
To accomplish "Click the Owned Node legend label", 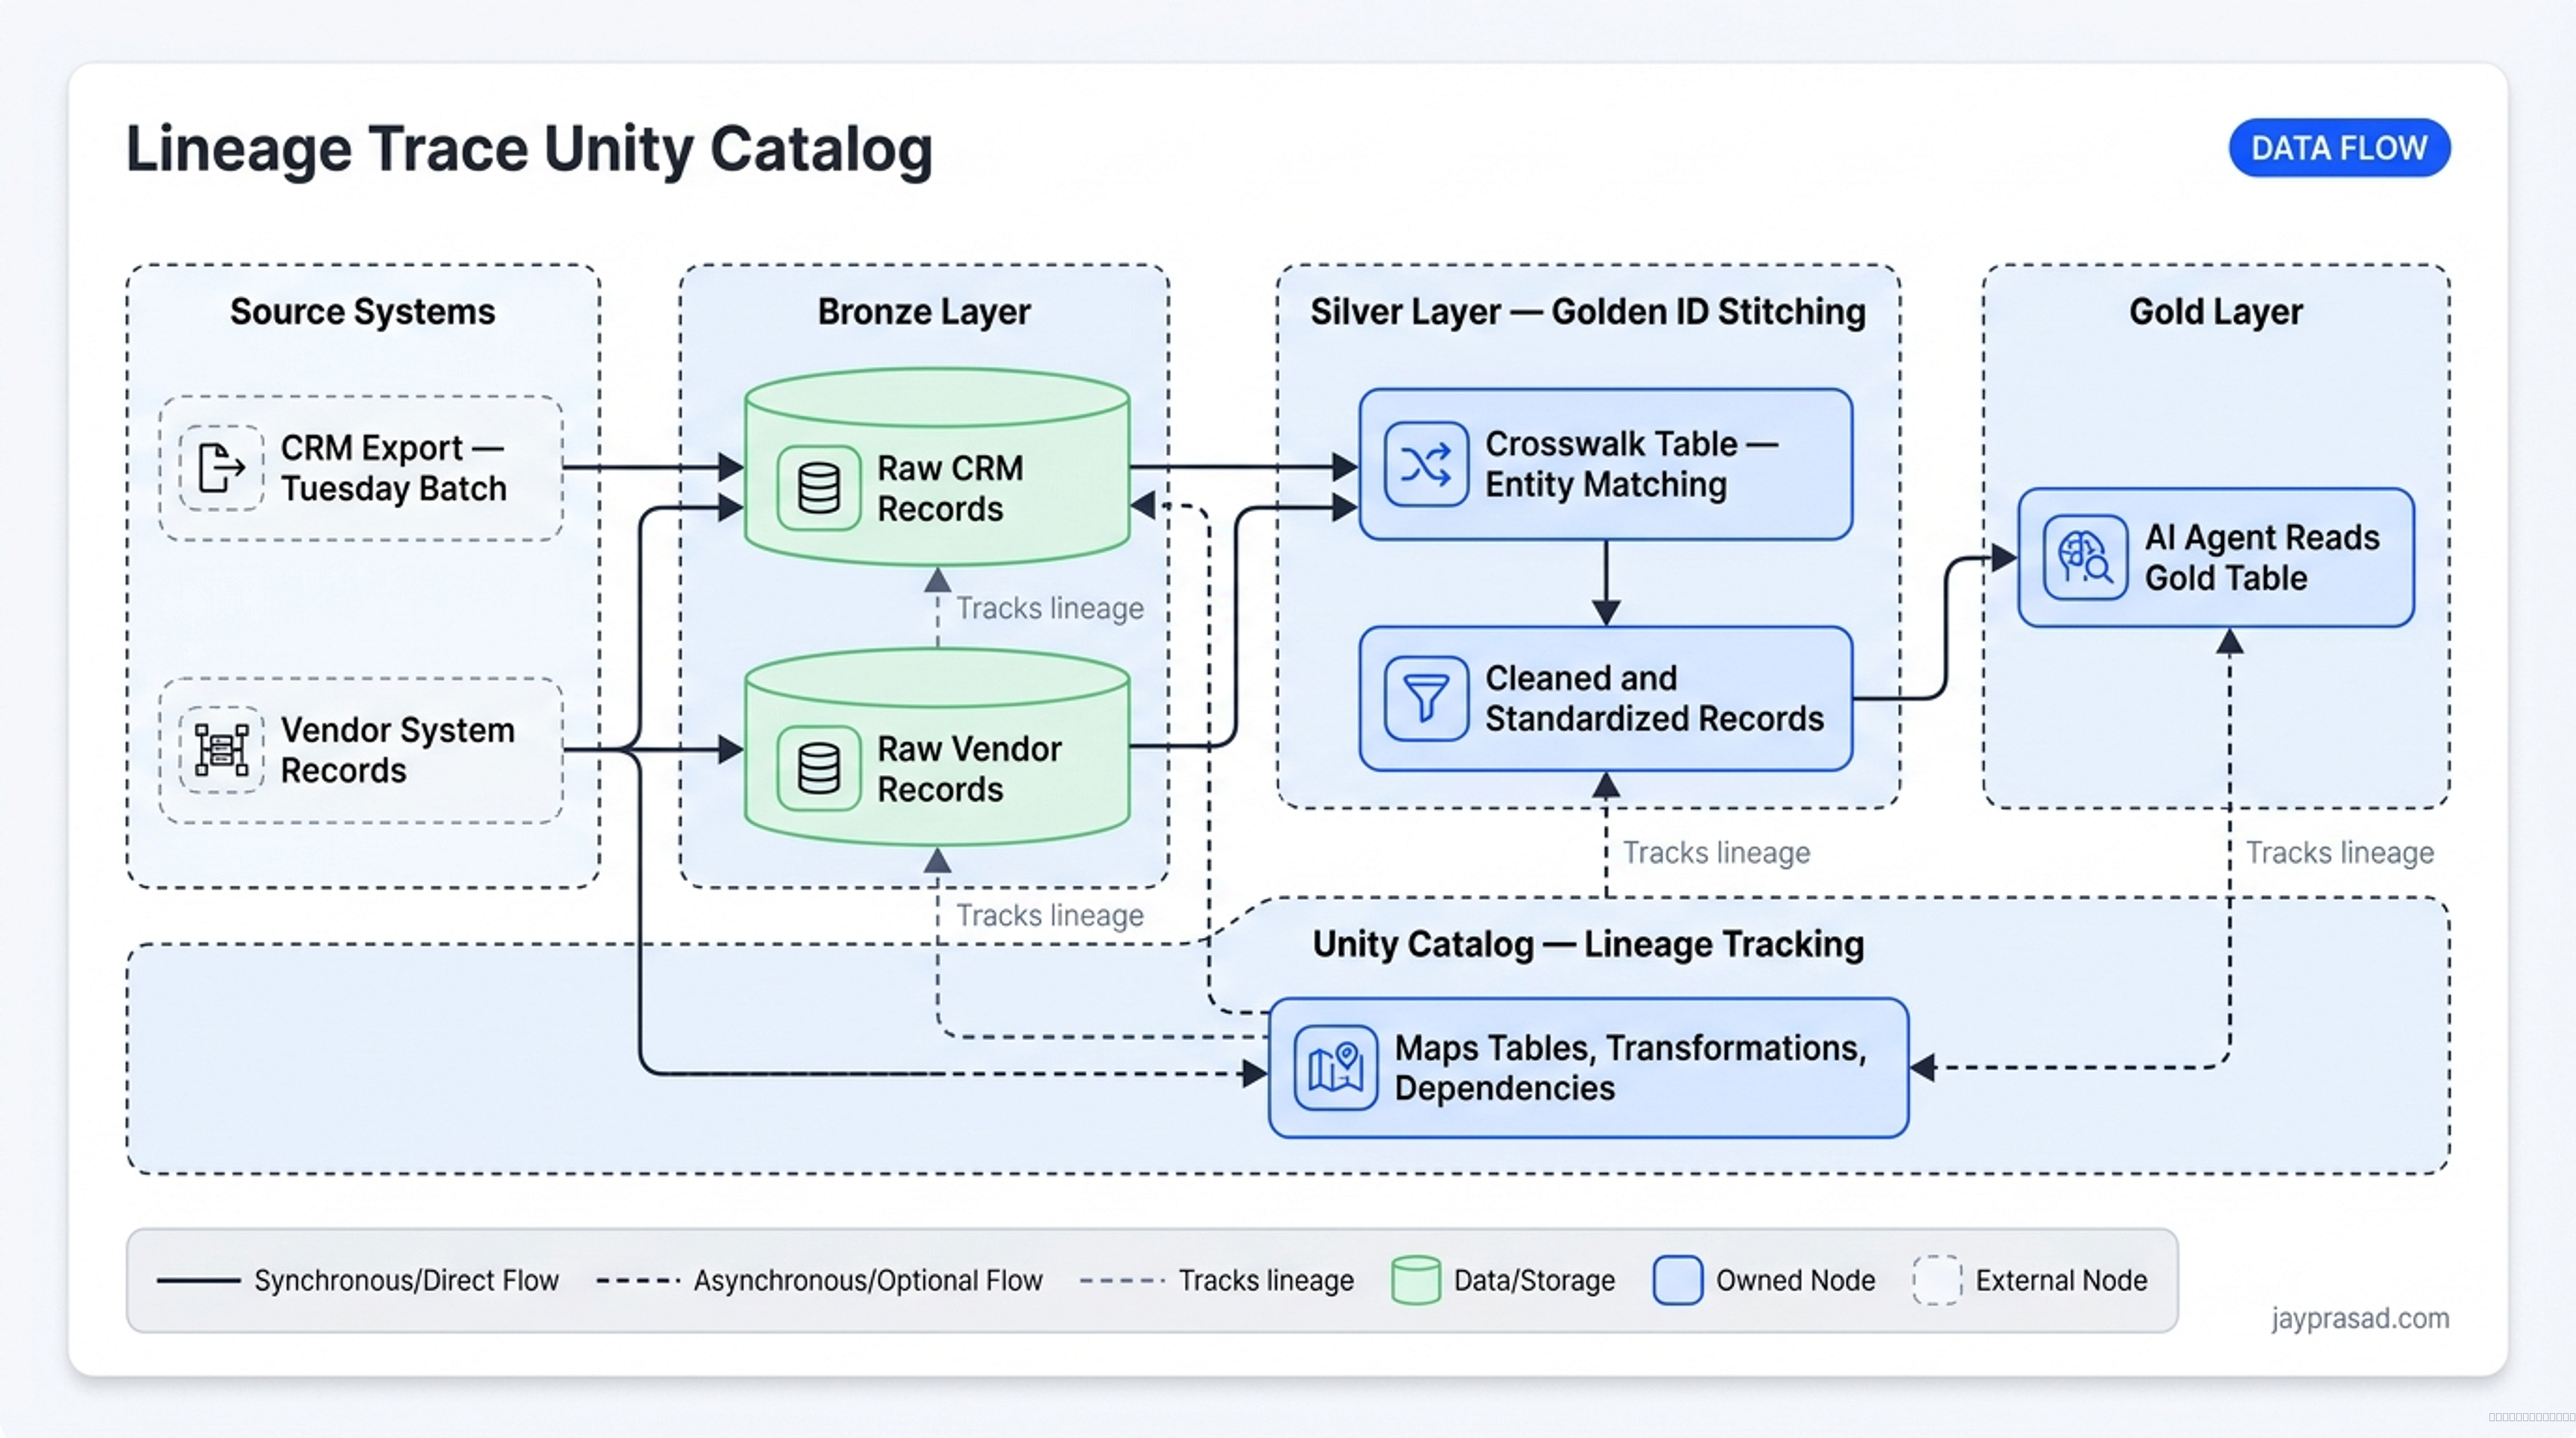I will [1796, 1280].
